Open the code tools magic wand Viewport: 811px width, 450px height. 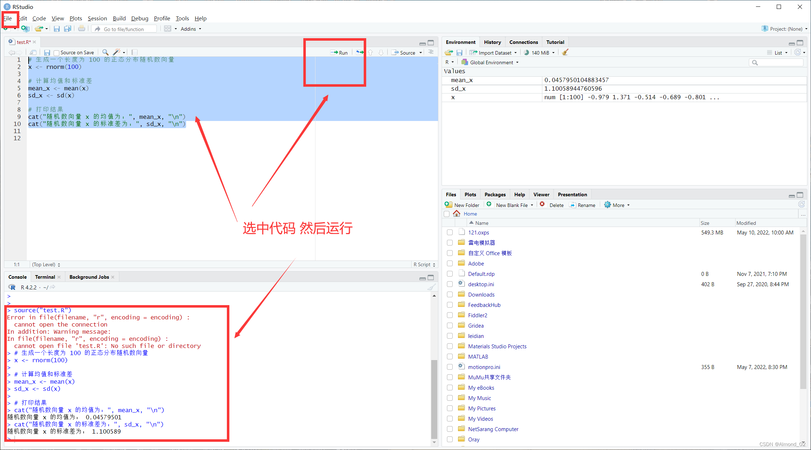click(117, 52)
